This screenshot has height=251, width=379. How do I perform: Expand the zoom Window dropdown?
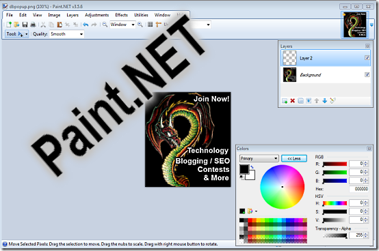click(x=122, y=25)
